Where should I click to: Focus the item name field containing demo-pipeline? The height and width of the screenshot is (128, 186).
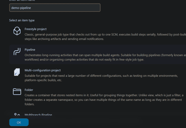[x=55, y=8]
